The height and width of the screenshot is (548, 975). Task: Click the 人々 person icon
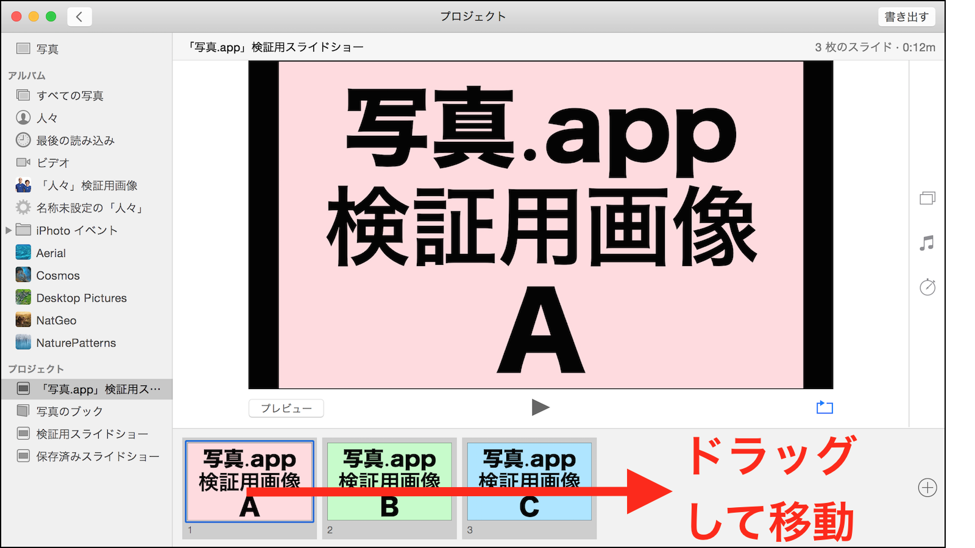(23, 118)
